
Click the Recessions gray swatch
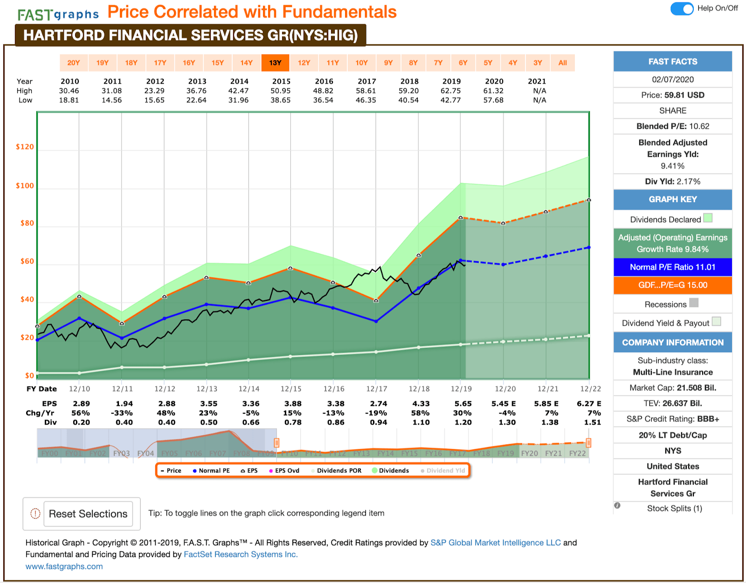point(694,303)
